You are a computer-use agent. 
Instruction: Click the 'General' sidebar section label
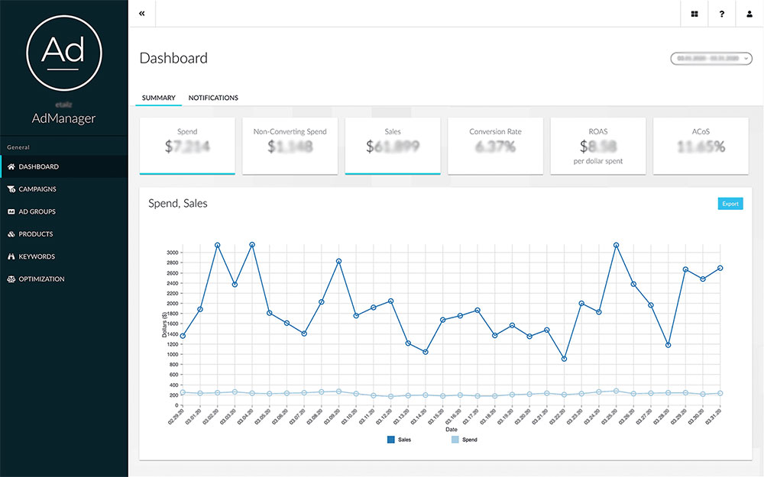tap(18, 147)
